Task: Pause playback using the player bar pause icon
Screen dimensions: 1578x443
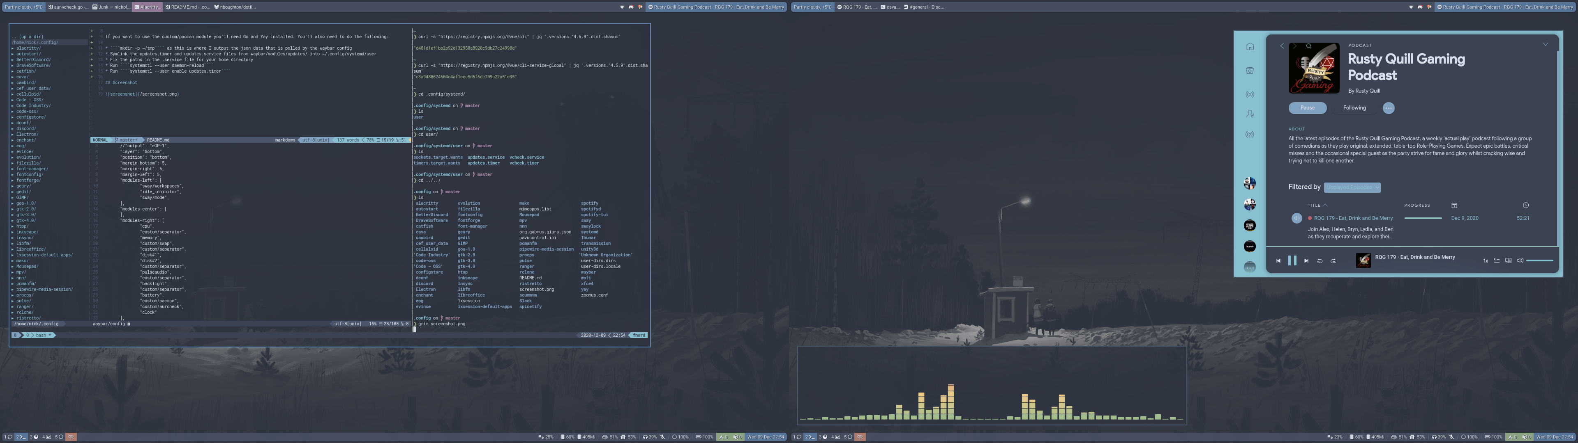Action: (x=1292, y=260)
